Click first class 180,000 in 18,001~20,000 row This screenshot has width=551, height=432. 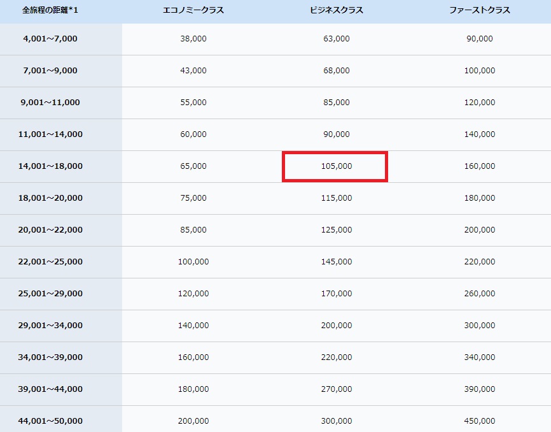click(x=480, y=198)
